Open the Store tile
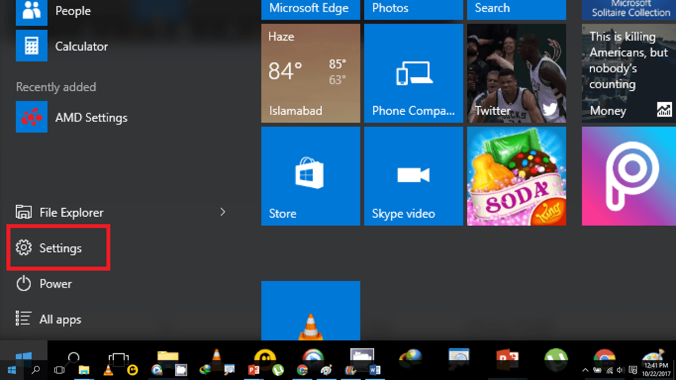Image resolution: width=676 pixels, height=380 pixels. click(x=310, y=176)
